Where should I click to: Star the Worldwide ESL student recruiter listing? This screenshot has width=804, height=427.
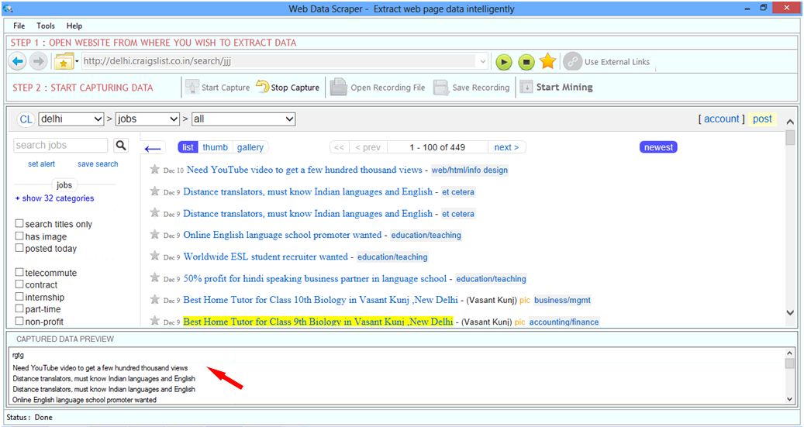point(154,256)
